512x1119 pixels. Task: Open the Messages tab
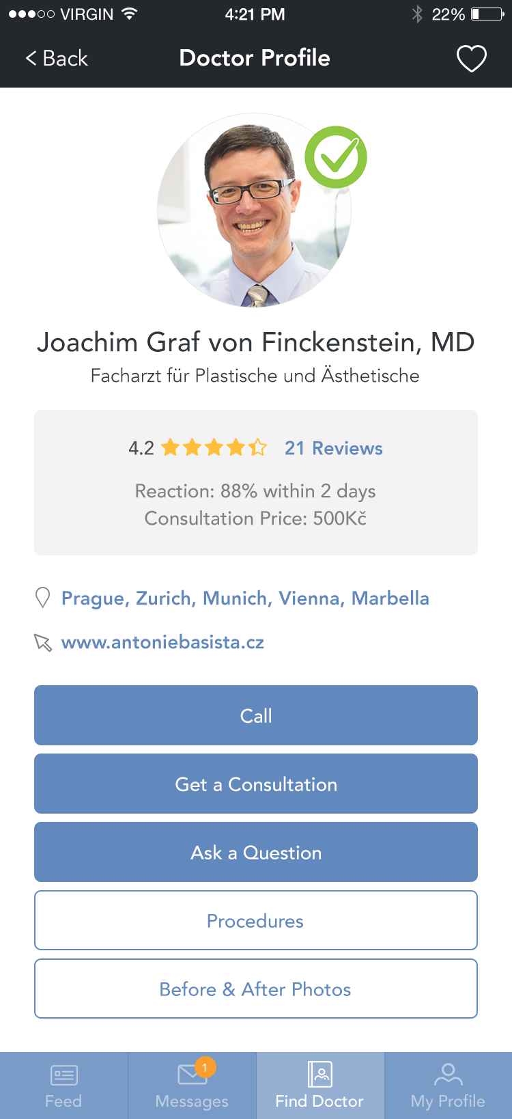tap(192, 1085)
